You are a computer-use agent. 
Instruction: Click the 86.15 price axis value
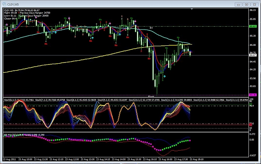tap(253, 10)
